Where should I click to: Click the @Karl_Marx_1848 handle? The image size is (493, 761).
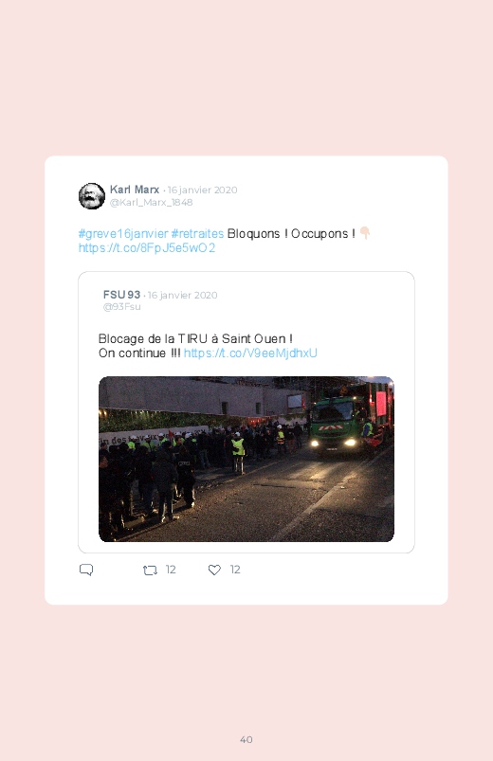point(151,203)
